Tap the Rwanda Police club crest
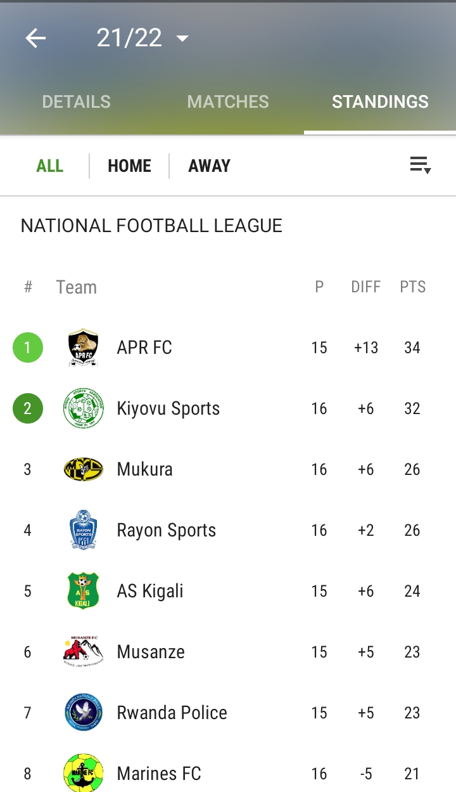Viewport: 456px width, 792px height. [84, 713]
